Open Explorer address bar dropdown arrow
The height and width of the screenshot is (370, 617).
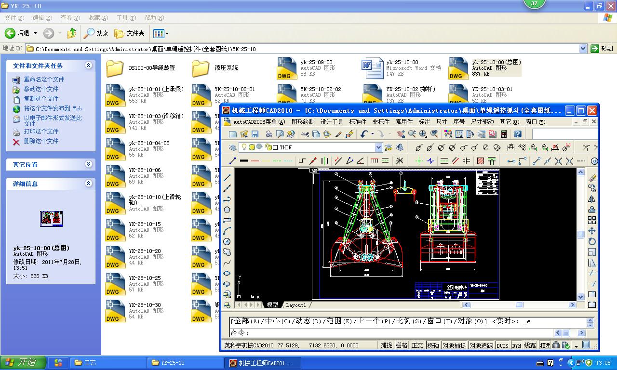click(583, 49)
